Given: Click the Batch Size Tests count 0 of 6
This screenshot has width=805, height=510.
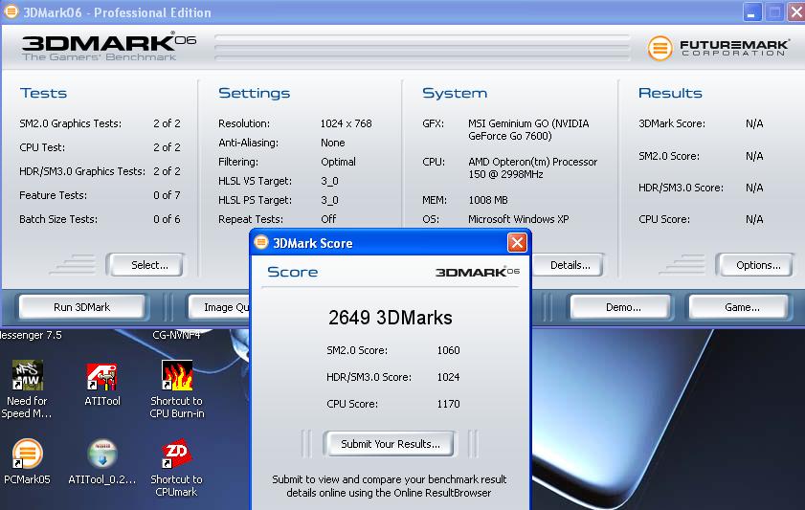Looking at the screenshot, I should [167, 219].
